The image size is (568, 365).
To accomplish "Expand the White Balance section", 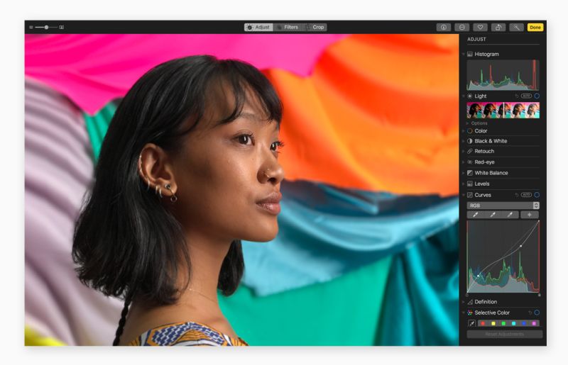I will (x=464, y=173).
